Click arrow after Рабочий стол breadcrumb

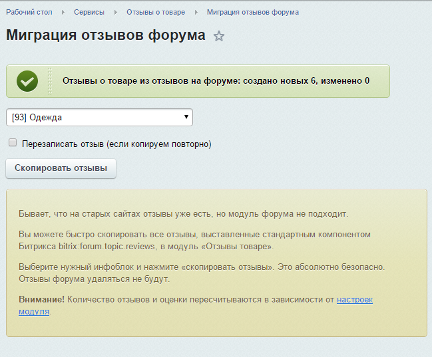[63, 12]
